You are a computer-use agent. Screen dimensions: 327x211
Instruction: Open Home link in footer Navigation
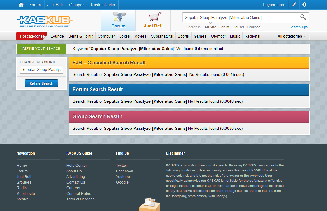pyautogui.click(x=22, y=165)
